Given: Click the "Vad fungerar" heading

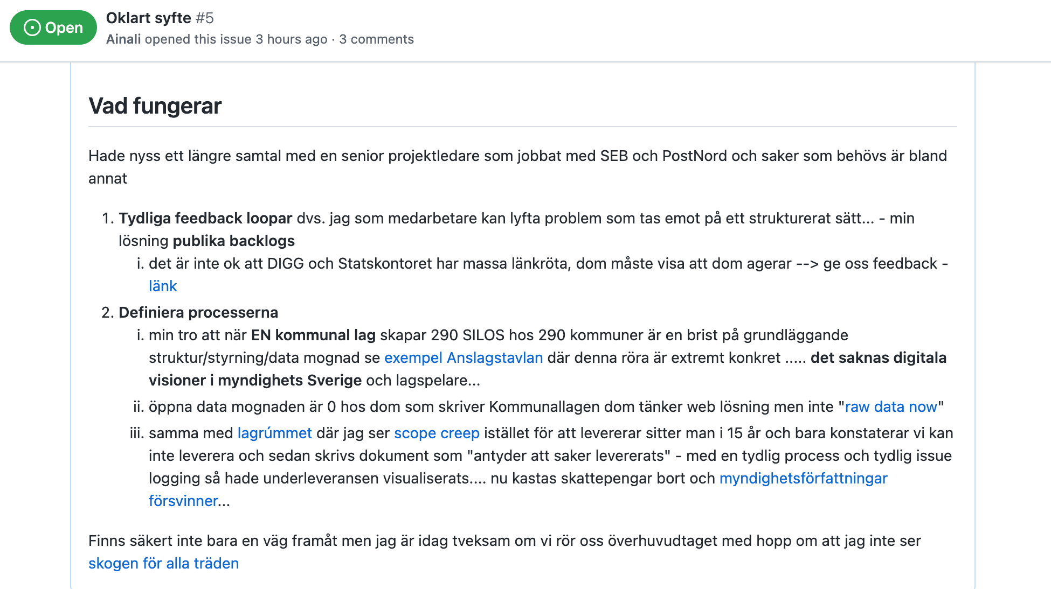Looking at the screenshot, I should click(155, 106).
